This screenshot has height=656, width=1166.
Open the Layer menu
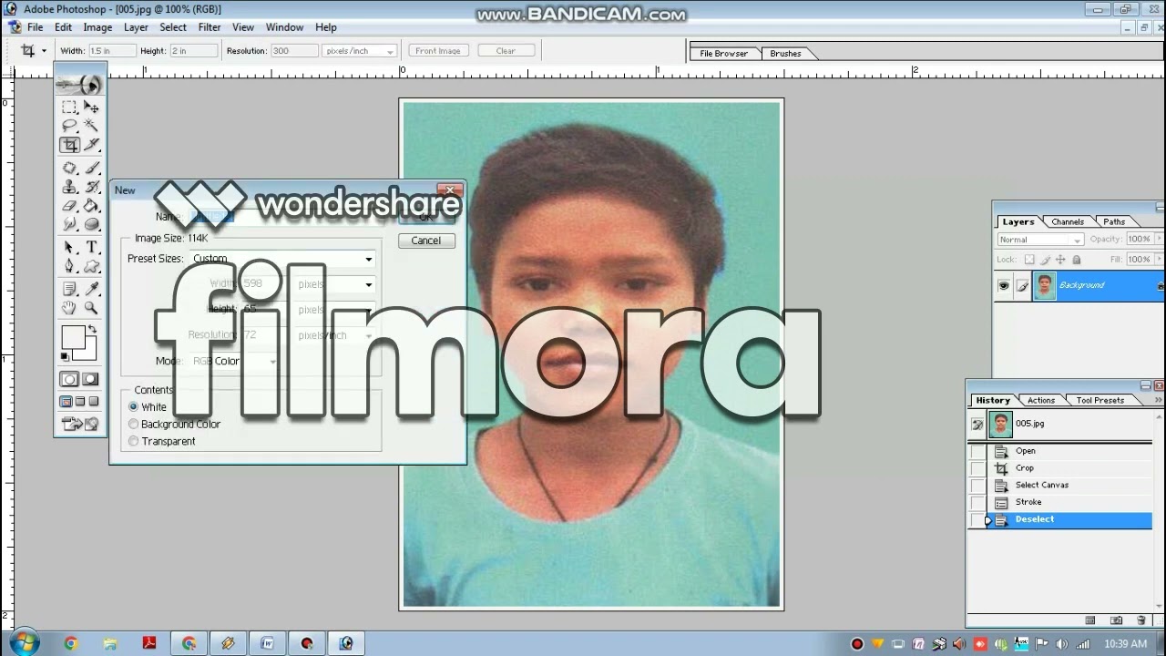[136, 27]
